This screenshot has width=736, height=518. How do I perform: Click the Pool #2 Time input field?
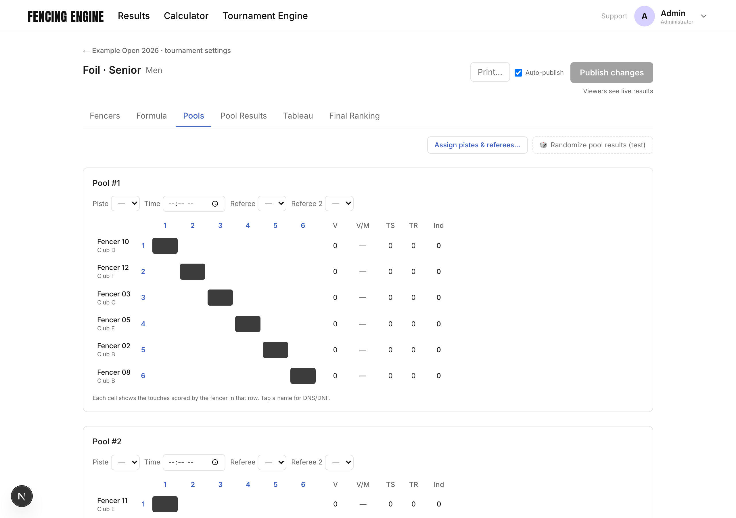pyautogui.click(x=194, y=462)
